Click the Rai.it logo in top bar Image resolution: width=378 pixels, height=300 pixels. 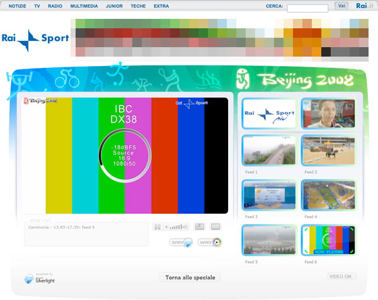pos(362,6)
